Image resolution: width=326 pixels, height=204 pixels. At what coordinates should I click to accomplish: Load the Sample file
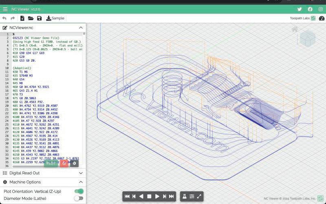[55, 18]
